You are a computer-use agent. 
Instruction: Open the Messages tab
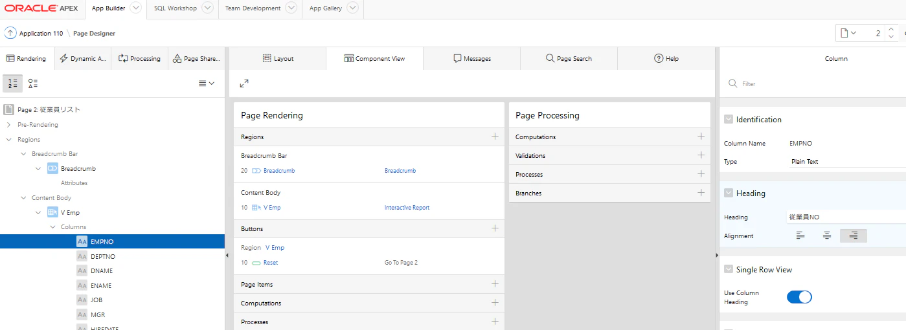[x=472, y=58]
